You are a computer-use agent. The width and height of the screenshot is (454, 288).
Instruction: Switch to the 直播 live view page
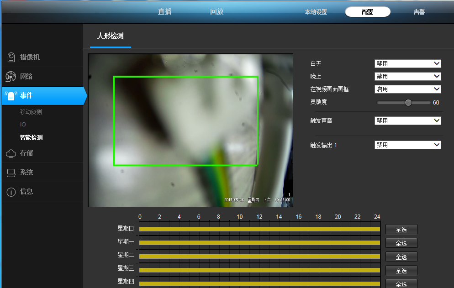click(164, 12)
